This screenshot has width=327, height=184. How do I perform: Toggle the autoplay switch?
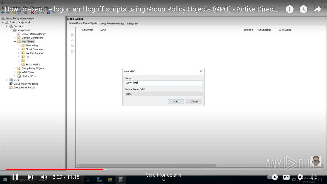click(273, 177)
